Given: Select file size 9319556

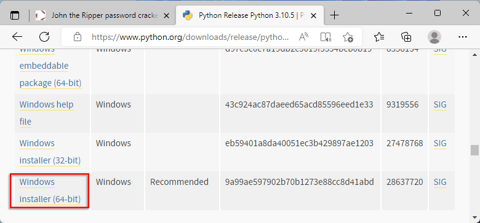Looking at the screenshot, I should [402, 105].
